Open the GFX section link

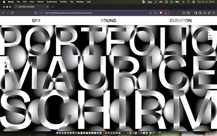36,21
